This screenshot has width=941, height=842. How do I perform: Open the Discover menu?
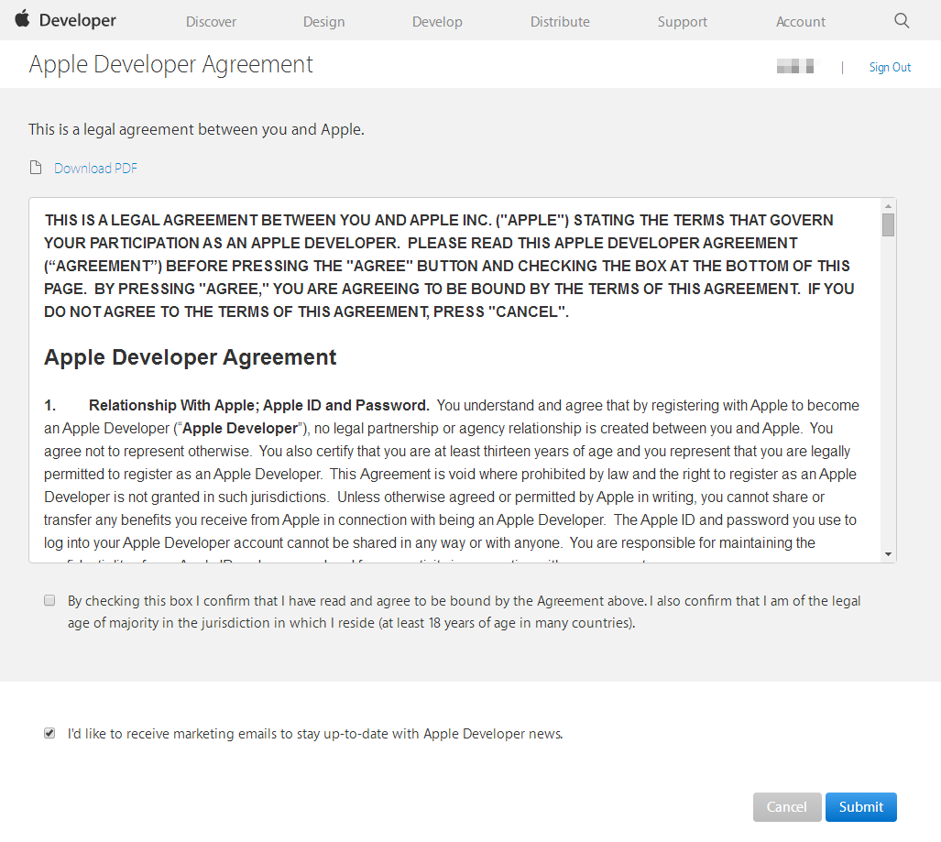[211, 20]
